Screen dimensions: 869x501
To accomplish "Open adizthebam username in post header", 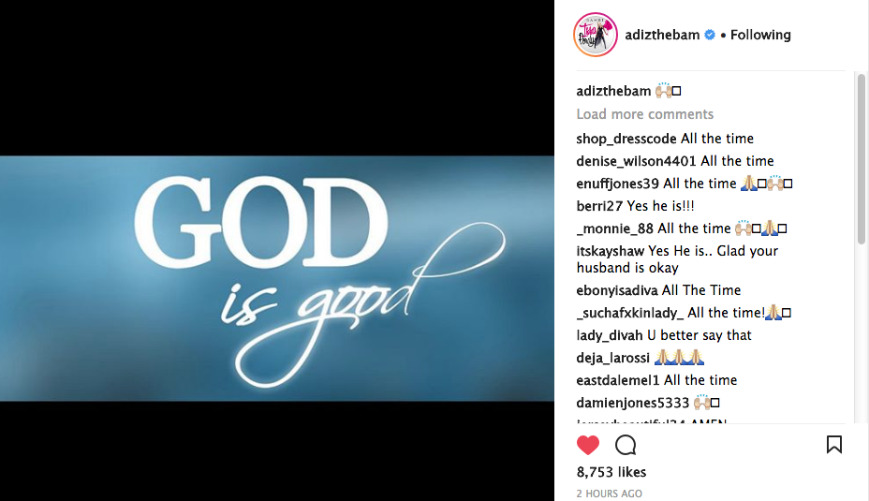I will pyautogui.click(x=662, y=35).
